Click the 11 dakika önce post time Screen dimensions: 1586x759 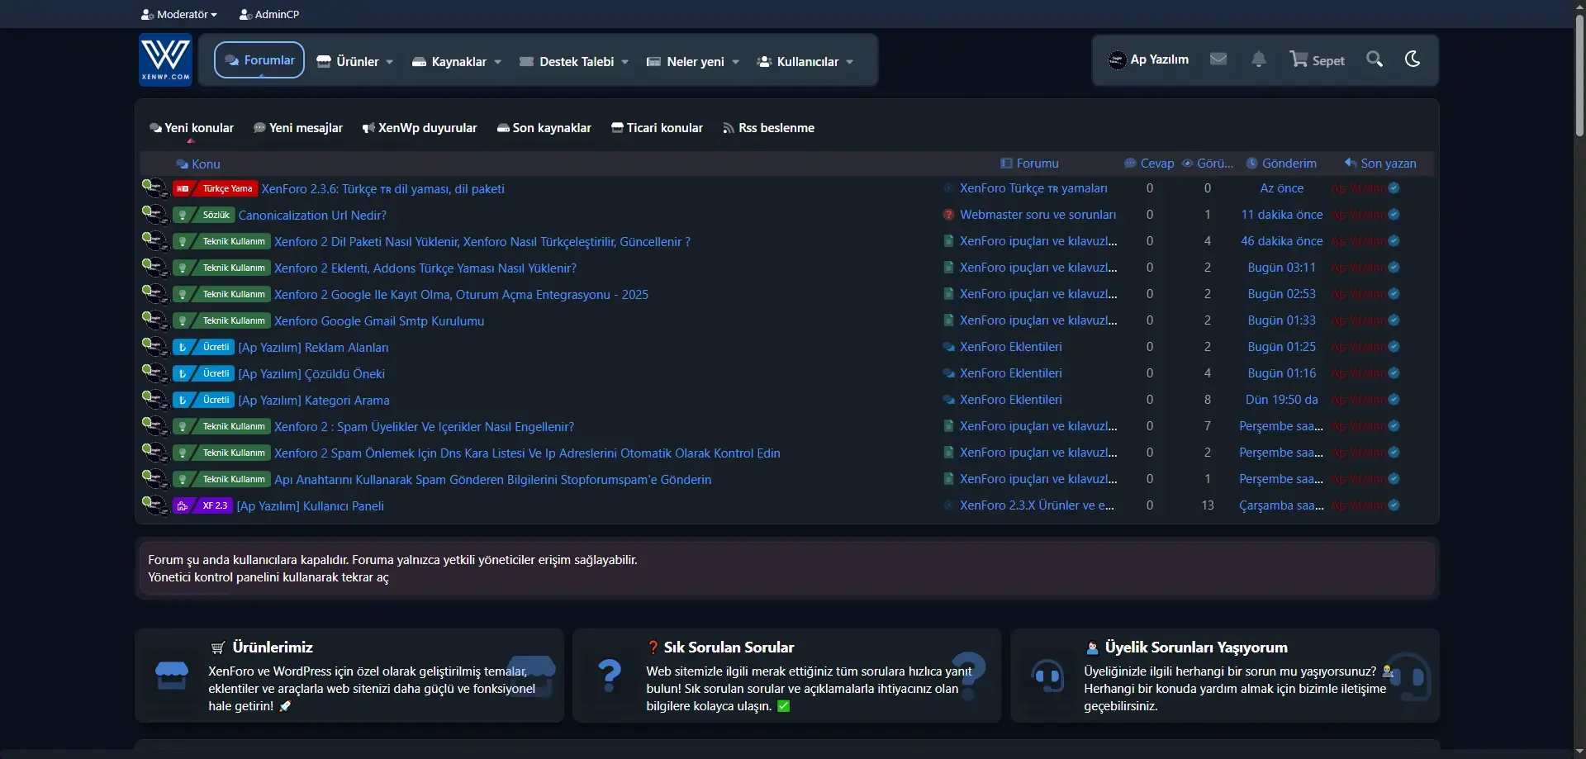click(x=1282, y=215)
